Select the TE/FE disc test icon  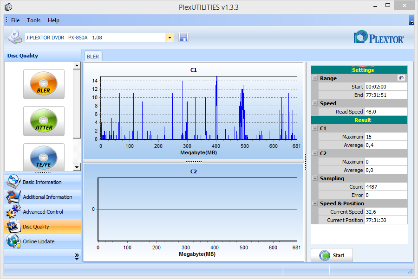44,158
